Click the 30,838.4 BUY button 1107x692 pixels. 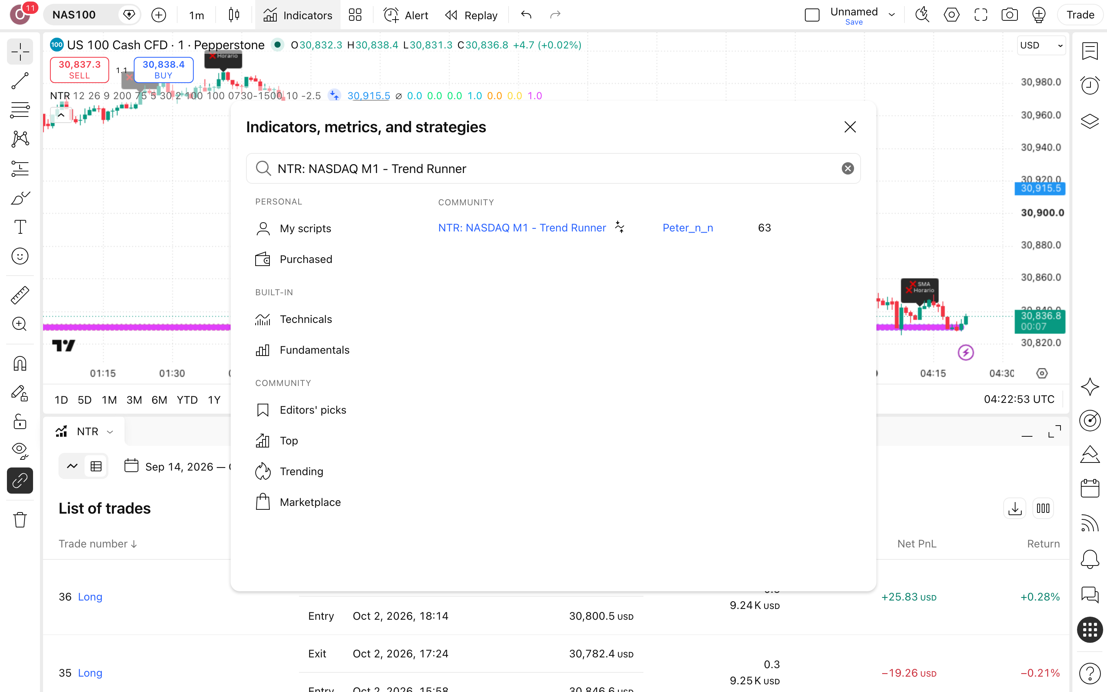tap(163, 70)
